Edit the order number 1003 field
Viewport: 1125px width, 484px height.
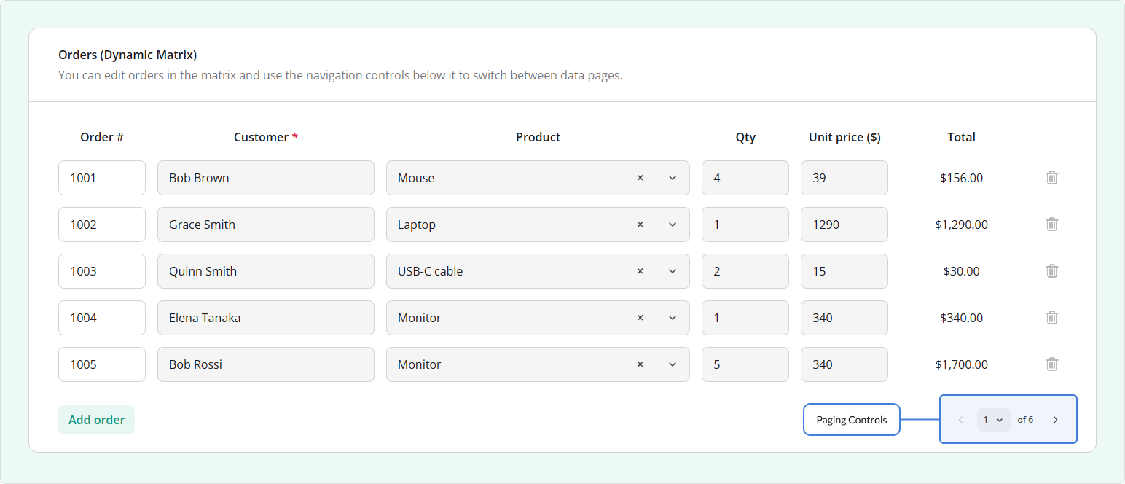pos(102,271)
